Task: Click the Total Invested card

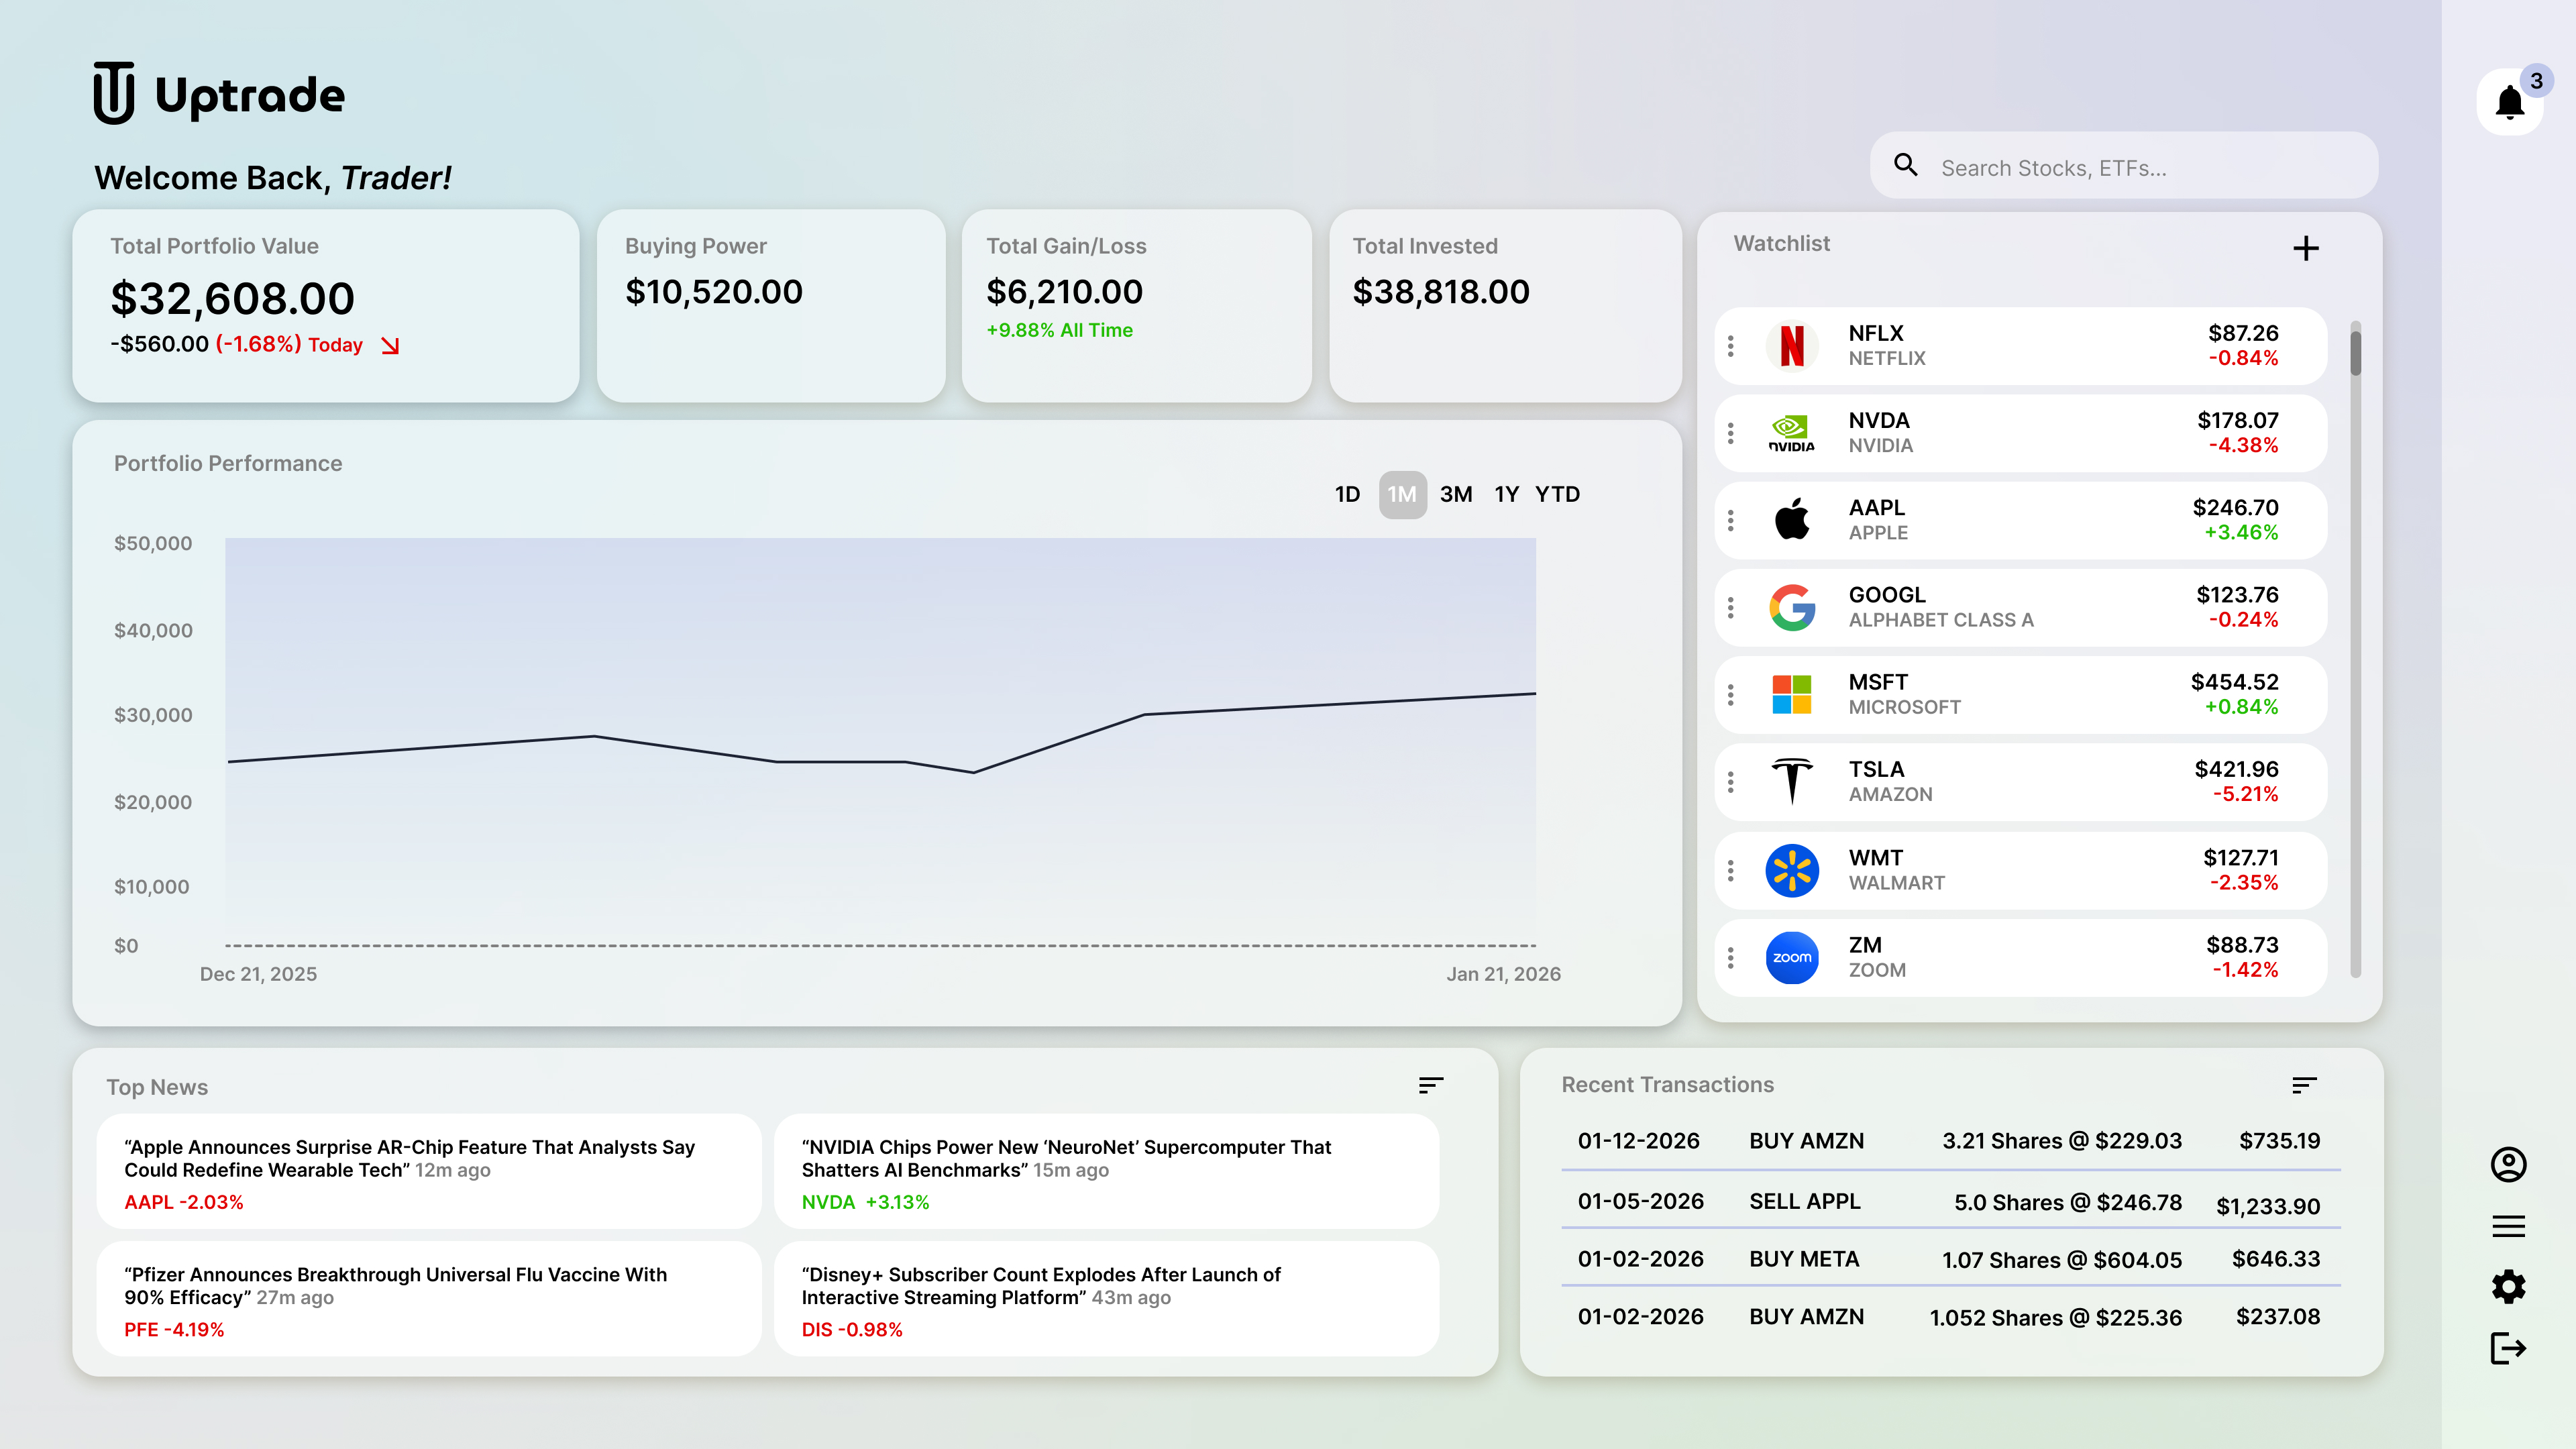Action: (1505, 305)
